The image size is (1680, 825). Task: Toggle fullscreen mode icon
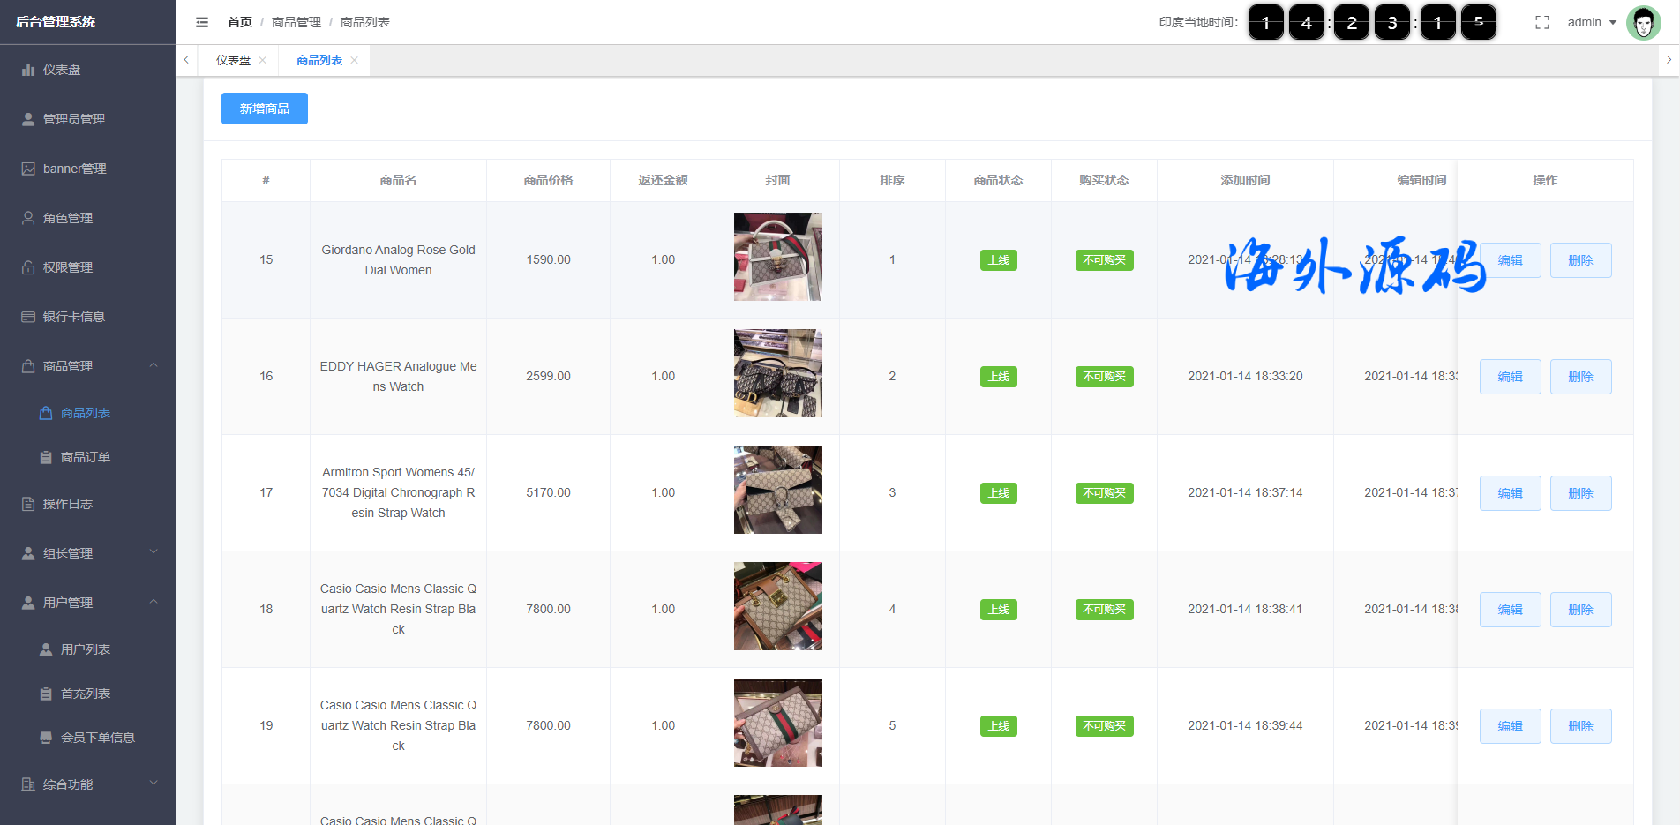(1541, 22)
